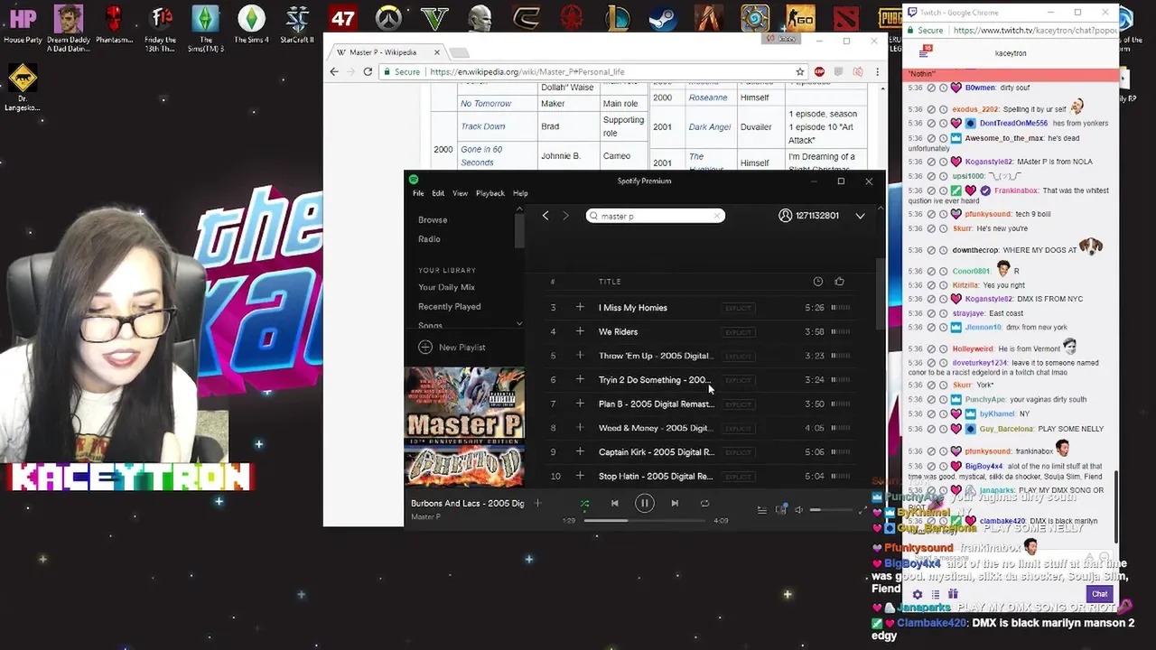This screenshot has height=650, width=1156.
Task: Click the Master P album cover thumbnail
Action: tap(464, 427)
